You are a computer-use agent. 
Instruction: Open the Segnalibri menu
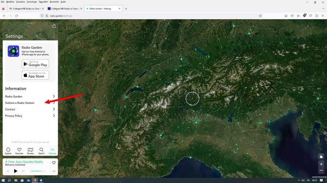(x=43, y=2)
